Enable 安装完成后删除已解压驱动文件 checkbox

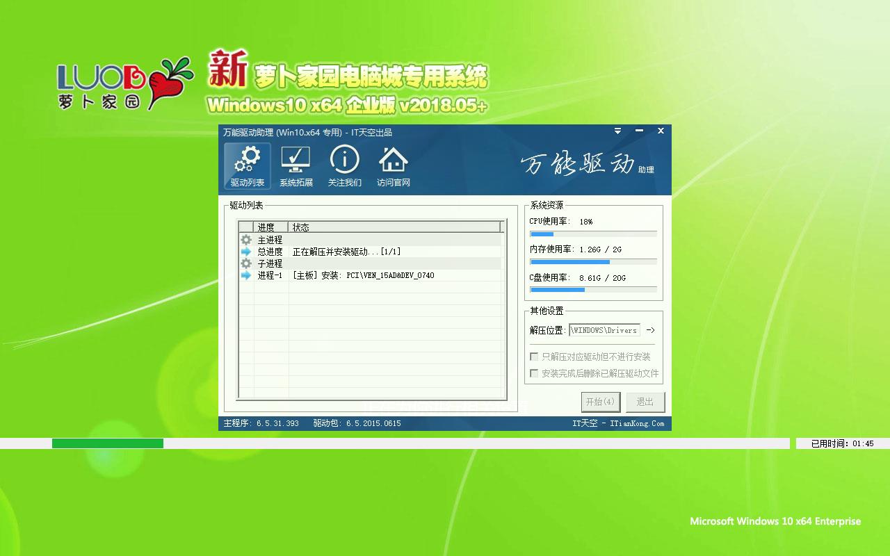(x=534, y=373)
